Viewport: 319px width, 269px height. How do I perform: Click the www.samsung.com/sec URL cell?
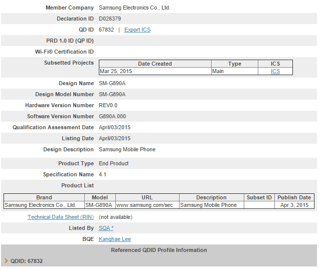coord(147,205)
